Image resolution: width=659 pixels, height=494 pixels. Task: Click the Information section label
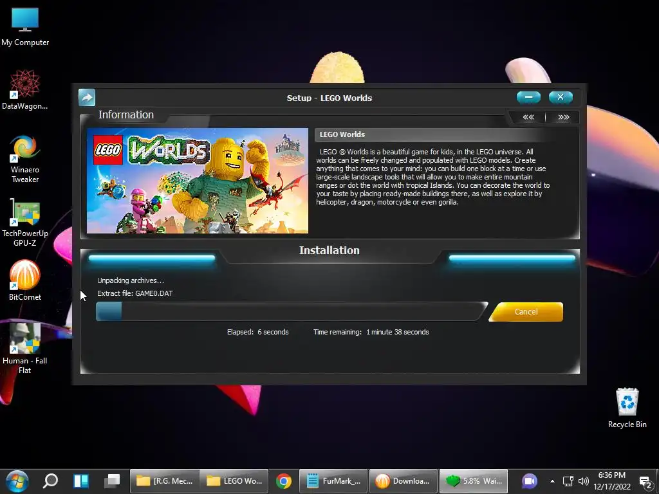pyautogui.click(x=126, y=114)
